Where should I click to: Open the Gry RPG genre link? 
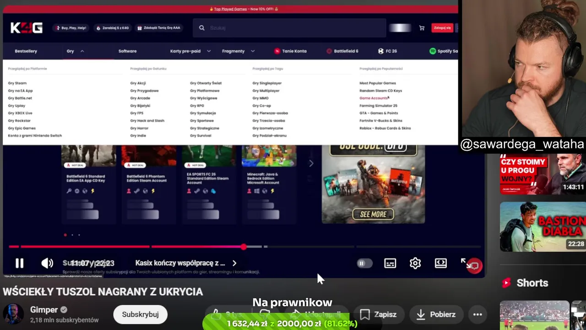[197, 106]
